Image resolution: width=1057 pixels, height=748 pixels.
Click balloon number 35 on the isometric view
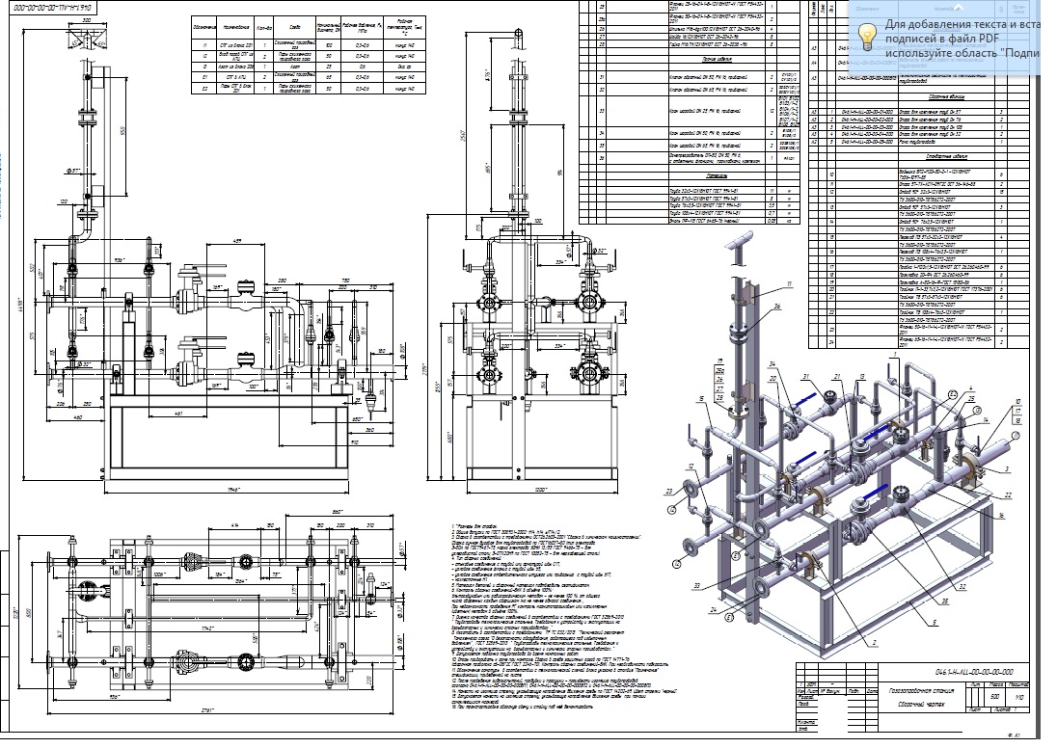[x=945, y=601]
